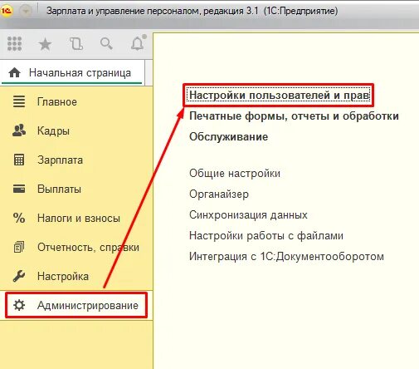Click the Настройка wrench icon

[19, 276]
